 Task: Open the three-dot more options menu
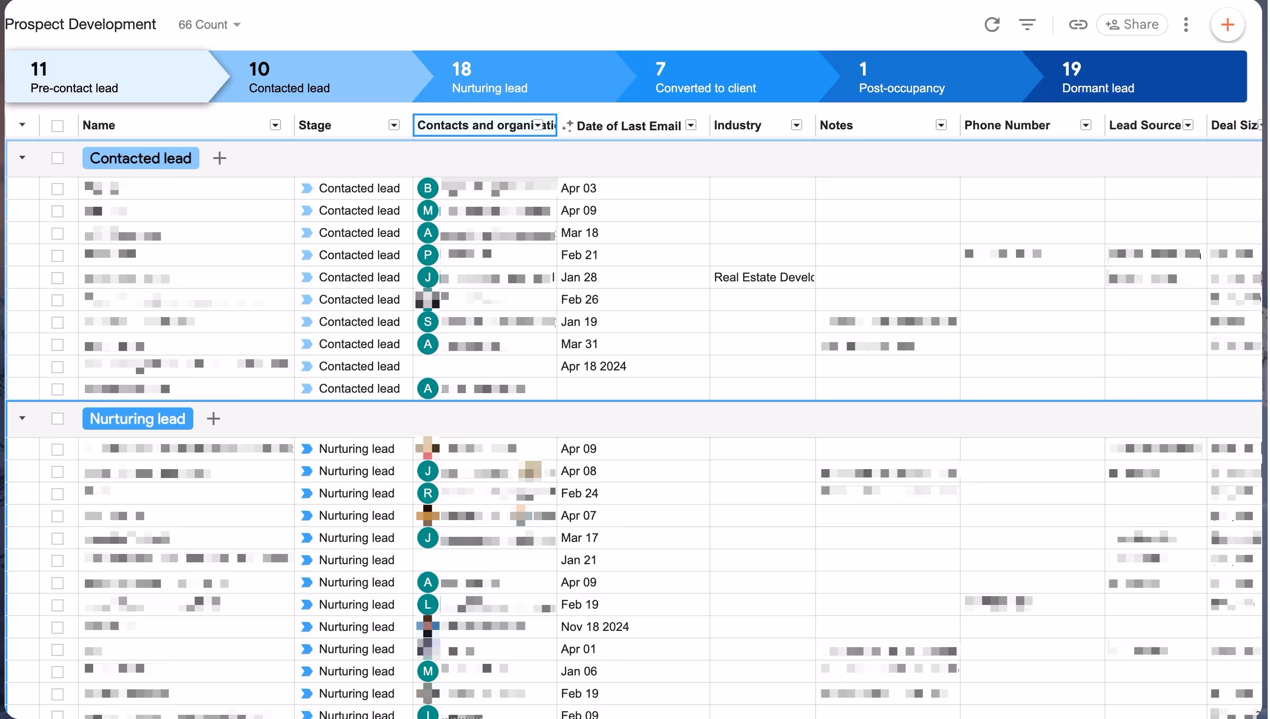pos(1186,25)
